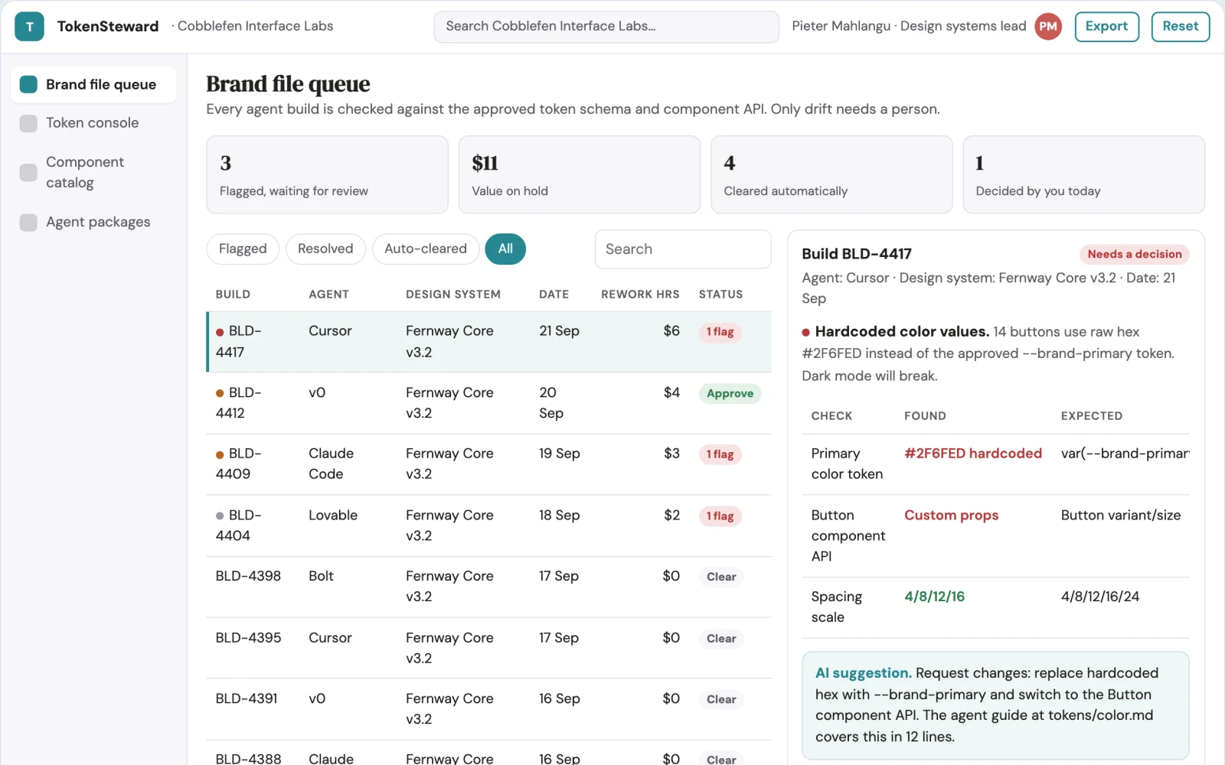Open the Cleared automatically card
1225x765 pixels.
click(831, 174)
